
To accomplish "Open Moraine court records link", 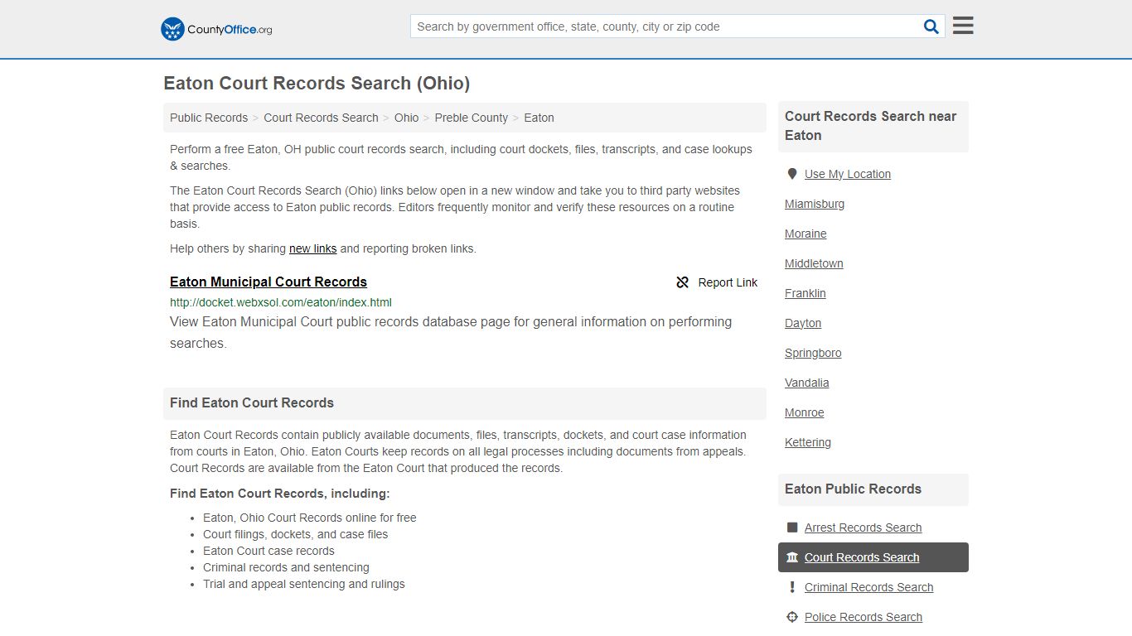I will click(805, 234).
